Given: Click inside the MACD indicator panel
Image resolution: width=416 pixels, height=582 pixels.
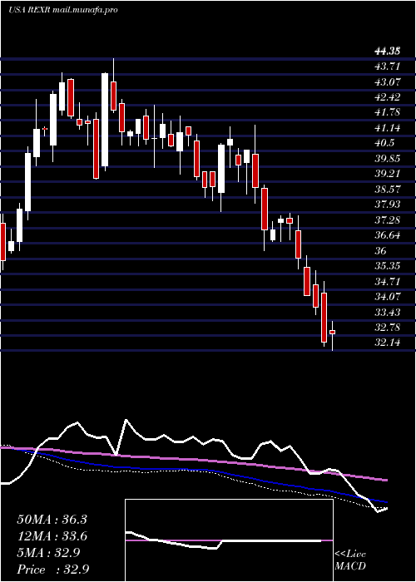Looking at the screenshot, I should click(x=229, y=540).
